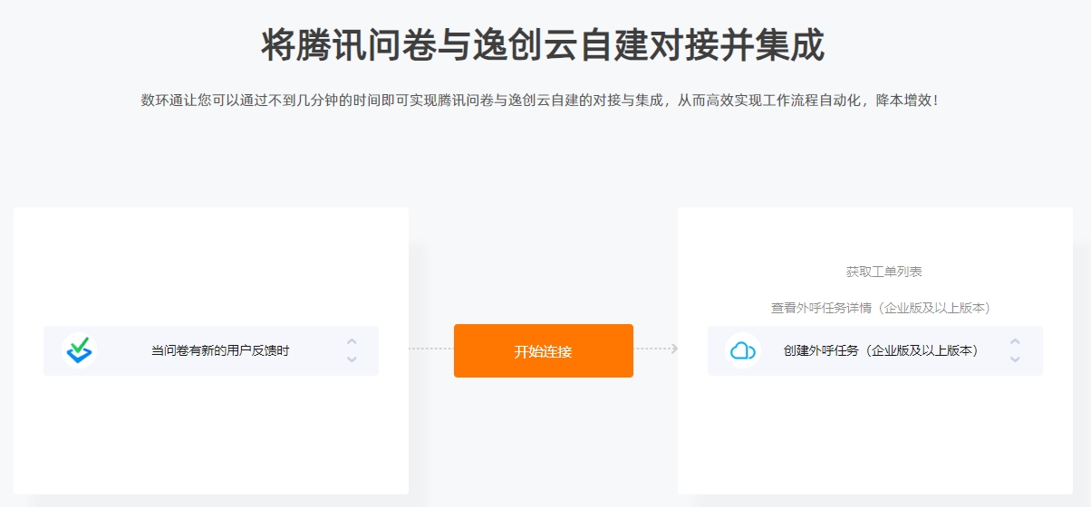Viewport: 1091px width, 507px height.
Task: Click the Tencent Questionnaire checkmark icon
Action: pos(79,350)
